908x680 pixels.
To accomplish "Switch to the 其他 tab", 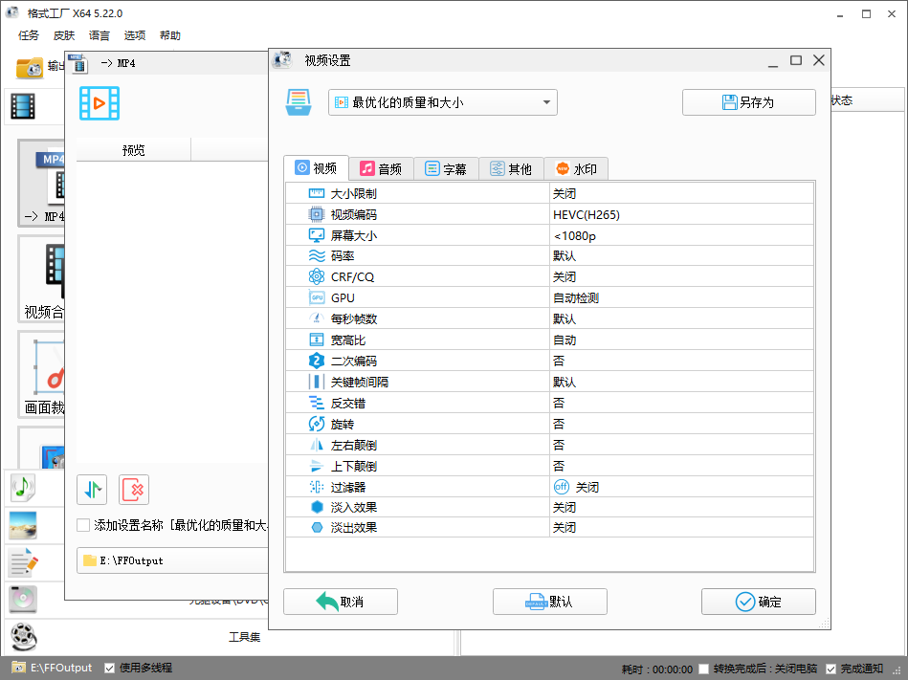I will pyautogui.click(x=511, y=169).
